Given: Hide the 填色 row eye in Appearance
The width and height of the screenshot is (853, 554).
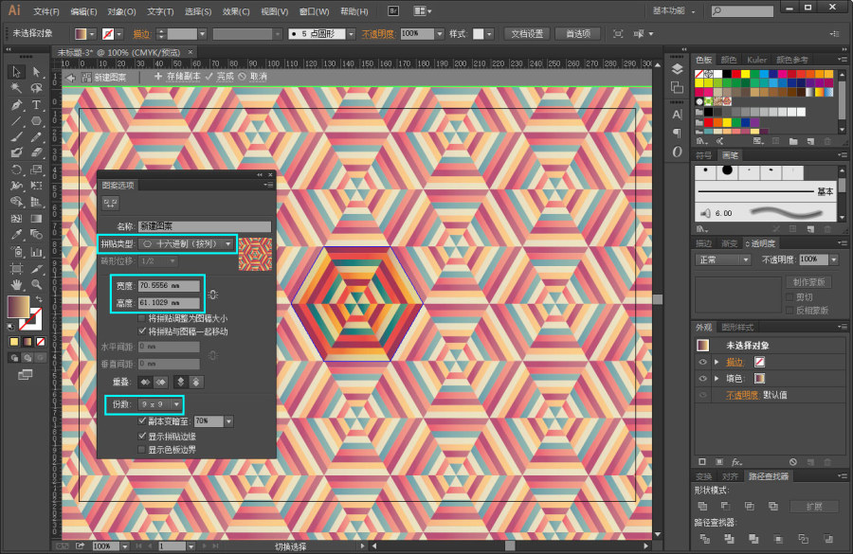Looking at the screenshot, I should pyautogui.click(x=702, y=378).
